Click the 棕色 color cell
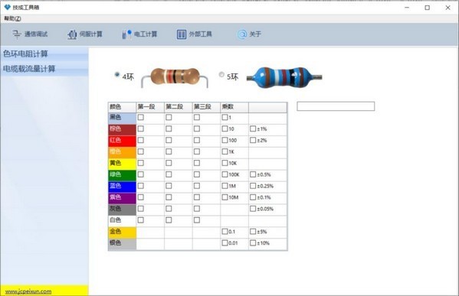 pos(123,129)
